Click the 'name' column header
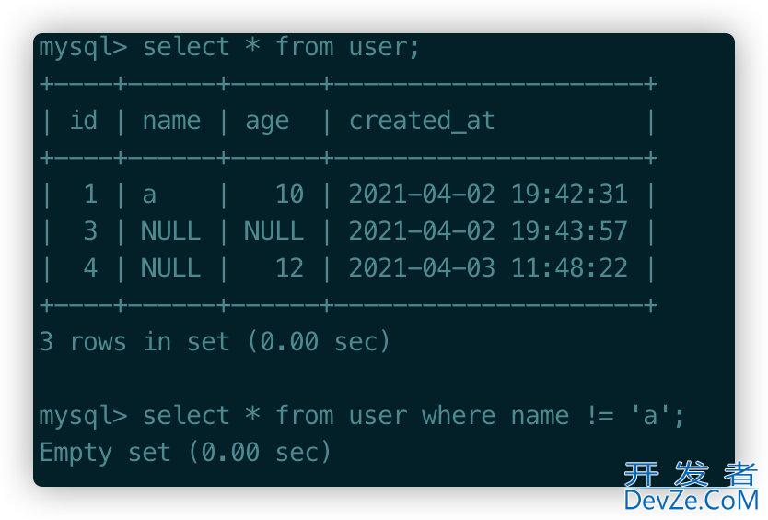768x520 pixels. pos(171,121)
